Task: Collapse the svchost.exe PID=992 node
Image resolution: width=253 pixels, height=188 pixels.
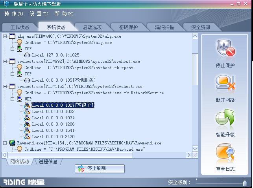Action: (5, 61)
